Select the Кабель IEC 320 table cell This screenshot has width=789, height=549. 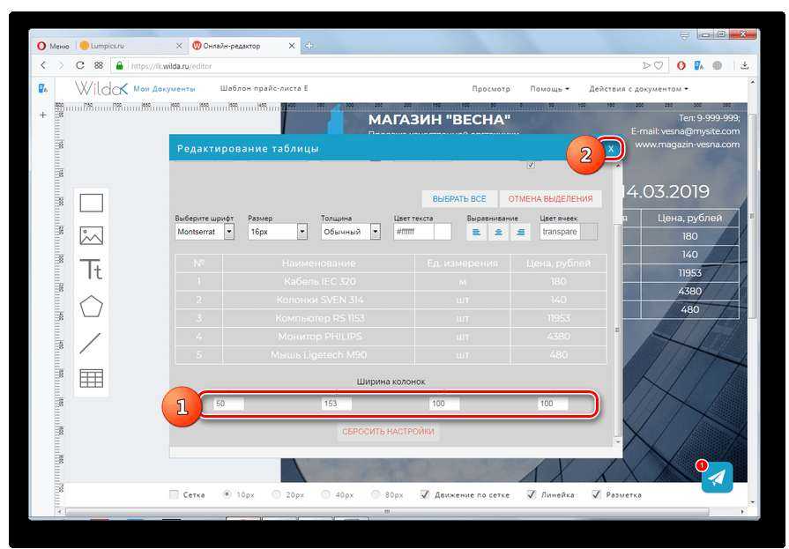click(x=318, y=281)
